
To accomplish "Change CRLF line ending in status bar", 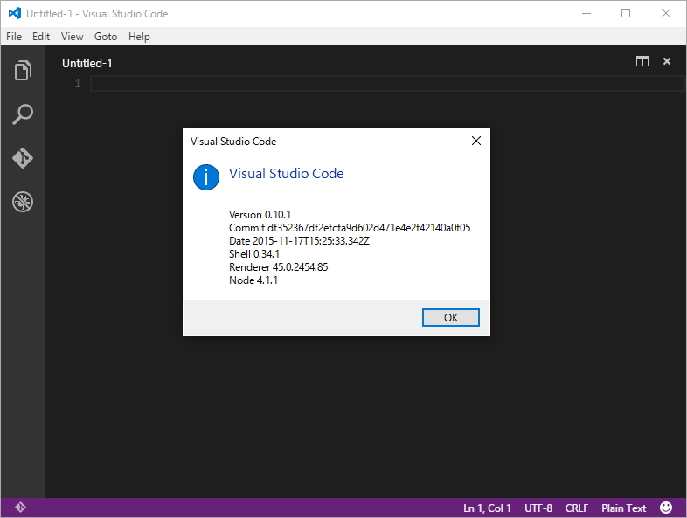I will [577, 508].
